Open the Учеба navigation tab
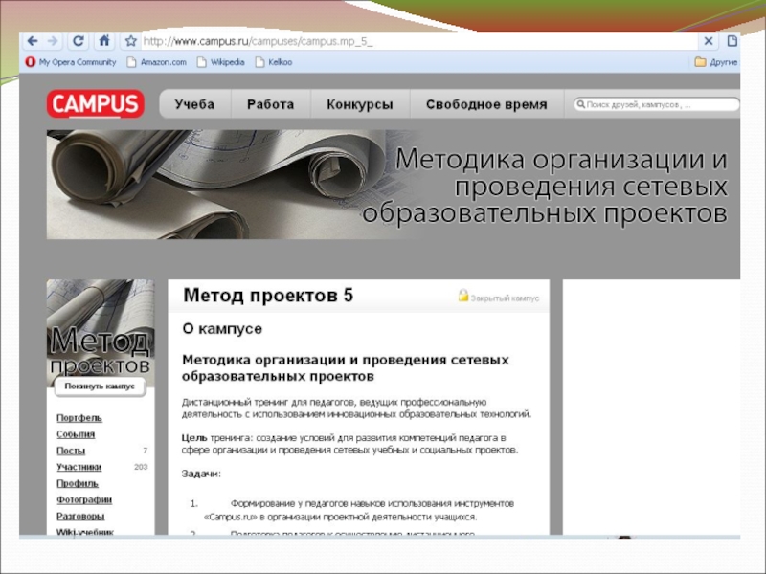The image size is (766, 574). (194, 104)
